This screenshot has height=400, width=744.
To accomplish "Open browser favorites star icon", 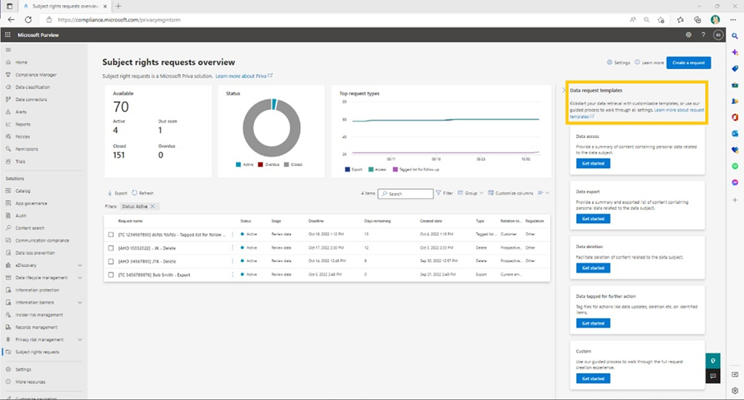I will pos(681,19).
